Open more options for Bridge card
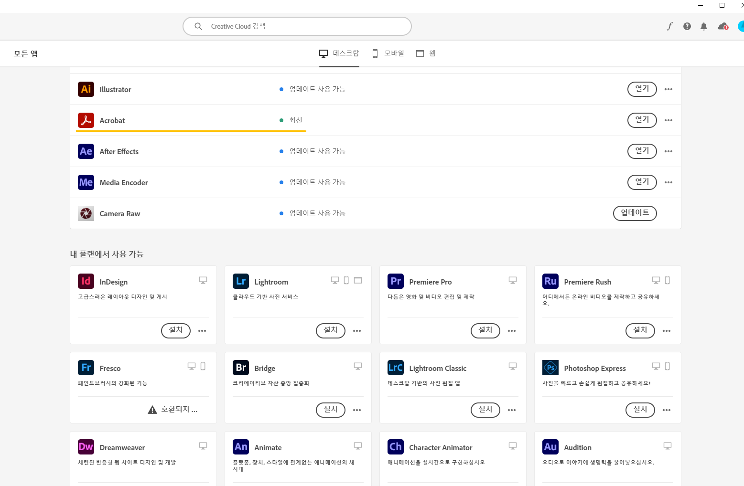The height and width of the screenshot is (486, 744). pos(357,410)
